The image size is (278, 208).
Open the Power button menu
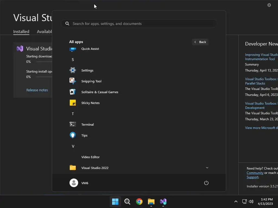coord(206,183)
